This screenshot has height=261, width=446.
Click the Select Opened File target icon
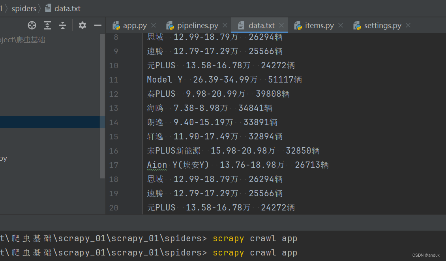pos(32,25)
